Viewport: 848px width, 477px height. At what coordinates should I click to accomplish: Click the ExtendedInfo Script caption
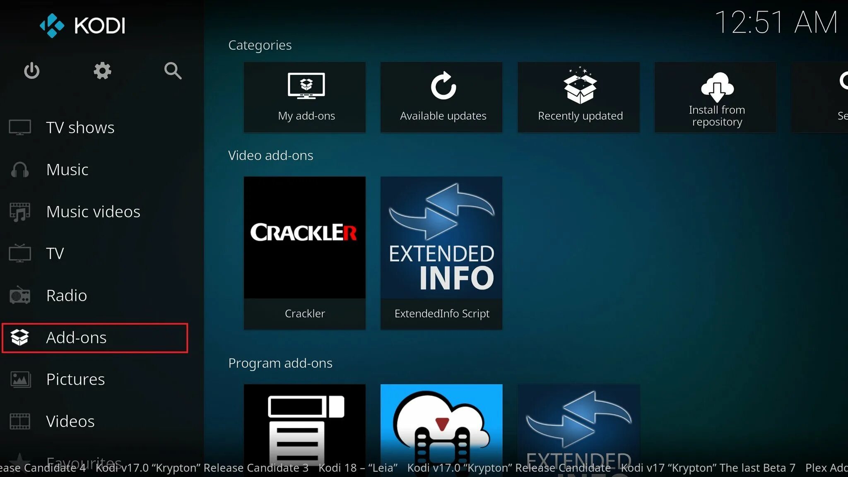click(x=442, y=313)
